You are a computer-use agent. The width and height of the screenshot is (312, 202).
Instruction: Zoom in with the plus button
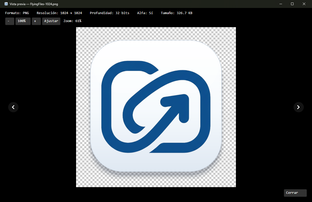click(36, 21)
